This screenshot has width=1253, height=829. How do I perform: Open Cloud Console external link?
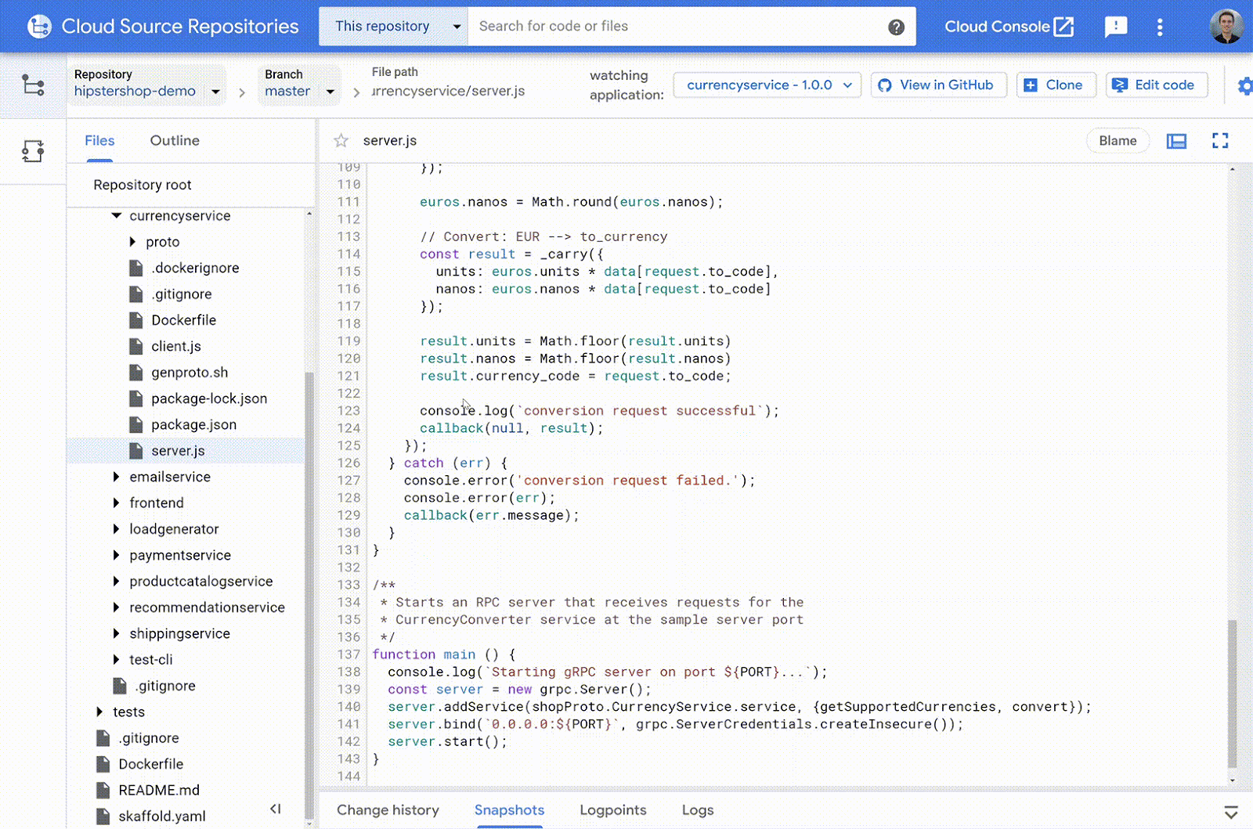pos(1009,27)
